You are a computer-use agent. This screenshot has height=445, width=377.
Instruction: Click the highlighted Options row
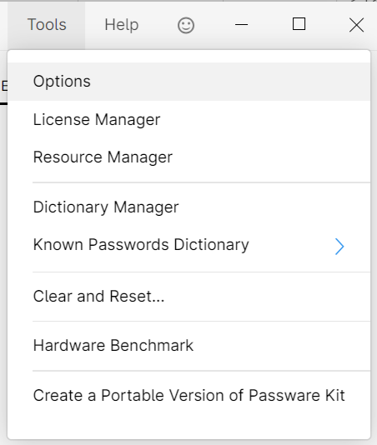pyautogui.click(x=189, y=82)
